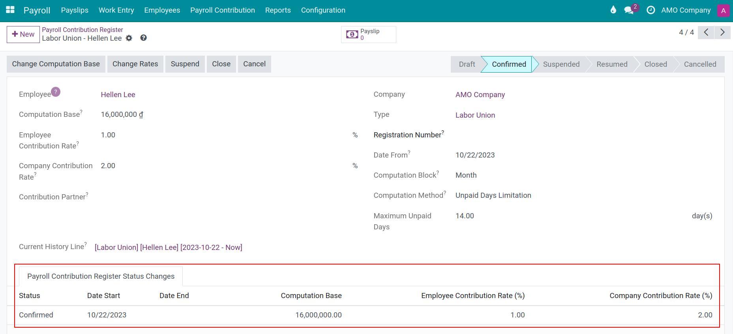
Task: Open the Payslip smart button
Action: (x=368, y=34)
